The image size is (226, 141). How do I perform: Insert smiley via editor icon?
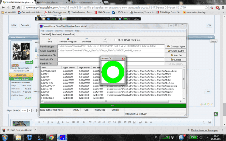point(110,122)
